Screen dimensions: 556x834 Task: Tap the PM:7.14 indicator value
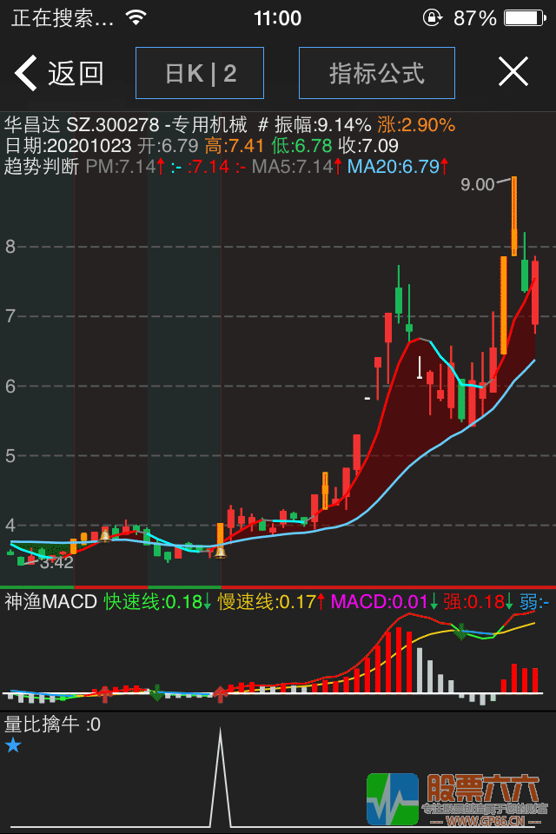126,167
